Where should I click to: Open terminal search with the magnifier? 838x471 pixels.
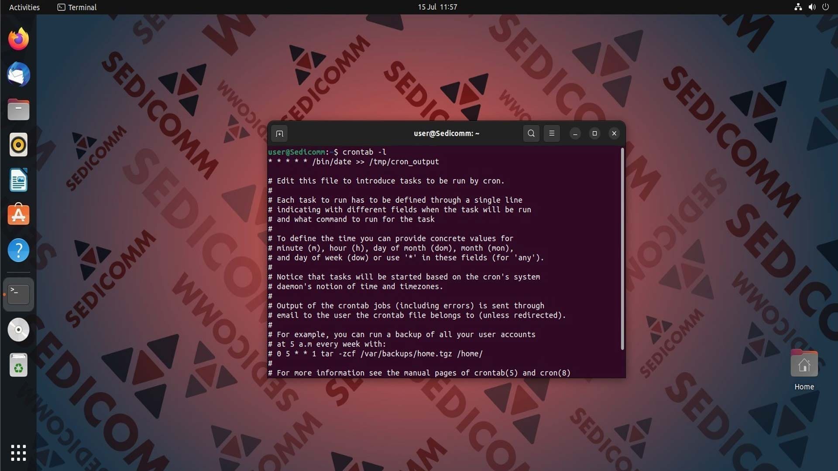pos(531,133)
